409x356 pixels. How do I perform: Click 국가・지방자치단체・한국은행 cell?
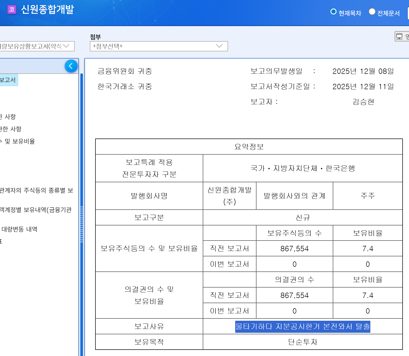click(x=303, y=168)
